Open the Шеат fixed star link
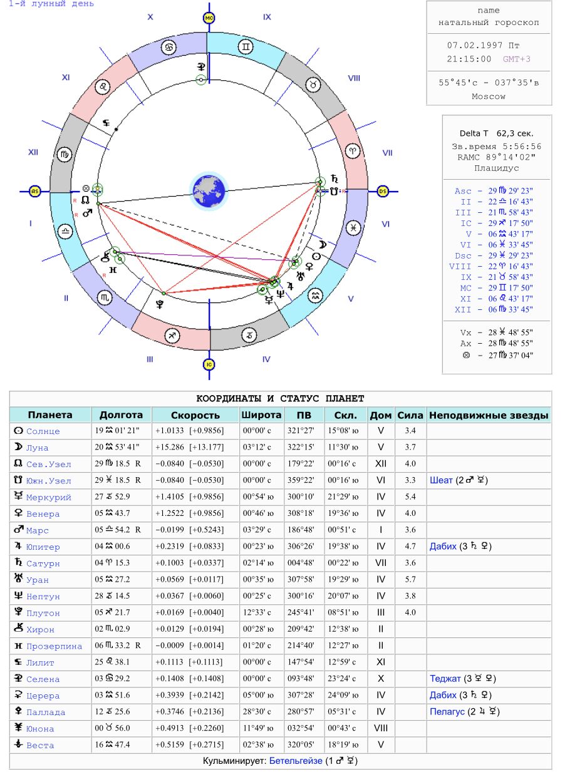This screenshot has width=565, height=772. tap(441, 480)
